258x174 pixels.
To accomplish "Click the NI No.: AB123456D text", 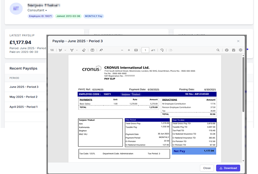I will [197, 94].
